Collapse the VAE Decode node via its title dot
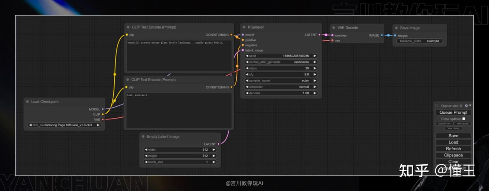This screenshot has width=489, height=191. [x=334, y=28]
